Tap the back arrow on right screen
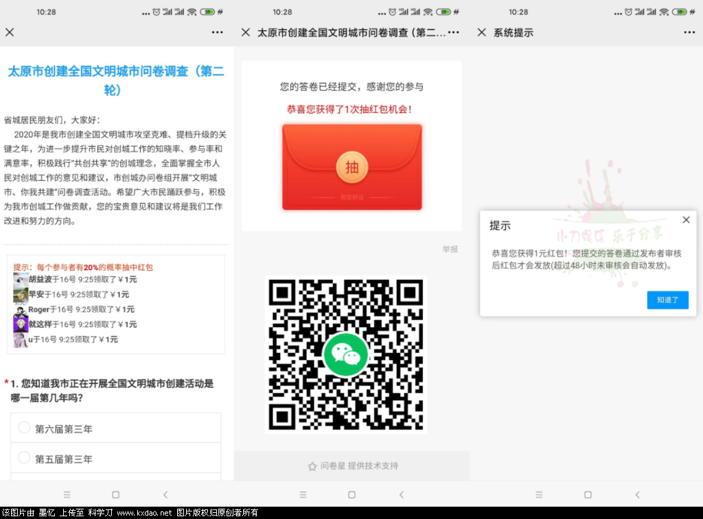Image resolution: width=703 pixels, height=519 pixels. tap(638, 494)
